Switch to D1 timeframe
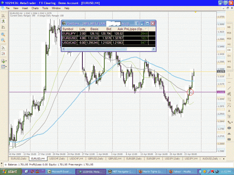 (x=229, y=56)
